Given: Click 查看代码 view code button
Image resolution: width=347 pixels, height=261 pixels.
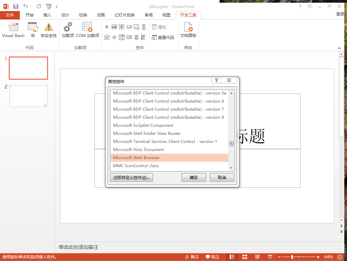Looking at the screenshot, I should (x=163, y=38).
